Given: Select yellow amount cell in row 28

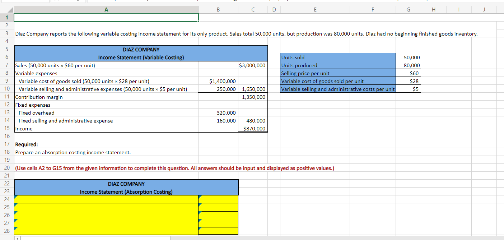Looking at the screenshot, I should pos(218,231).
